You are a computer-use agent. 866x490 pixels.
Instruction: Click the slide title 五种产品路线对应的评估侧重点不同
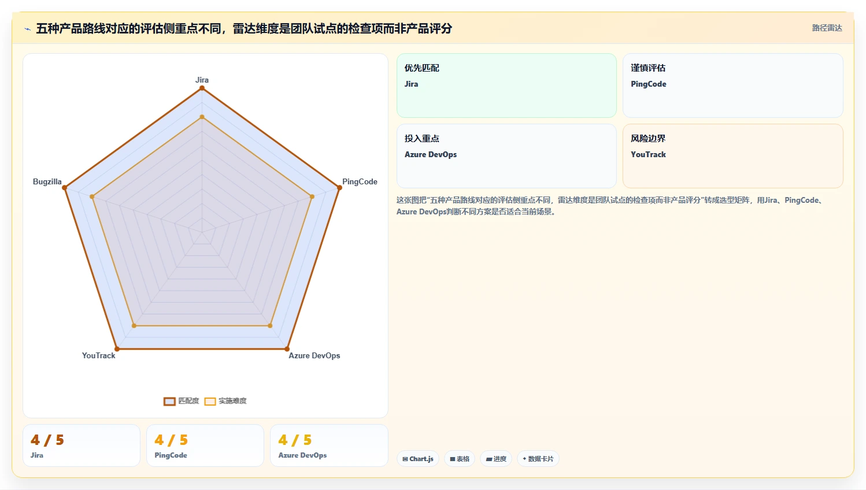pos(244,29)
